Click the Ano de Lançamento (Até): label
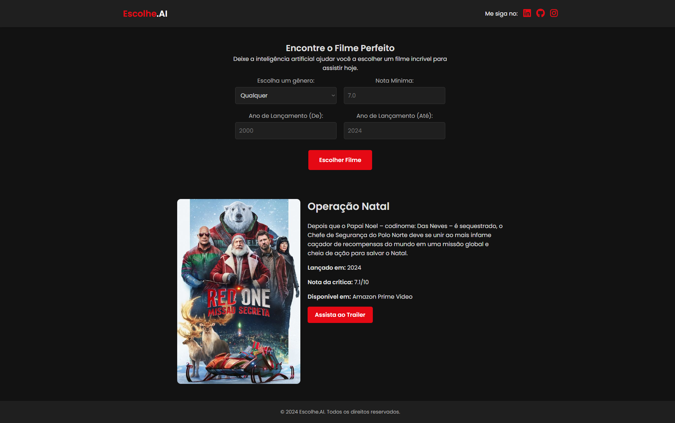 point(394,116)
